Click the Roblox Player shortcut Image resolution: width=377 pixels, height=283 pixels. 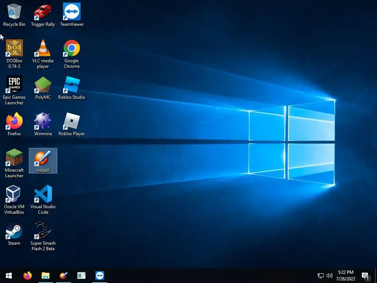(72, 125)
